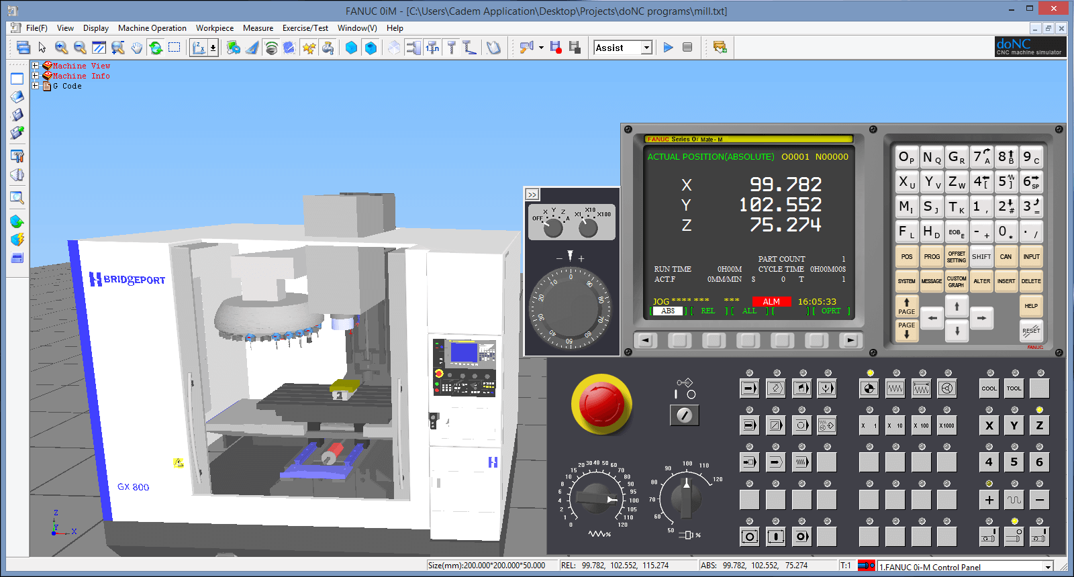Open the Workpiece menu
This screenshot has width=1074, height=577.
coord(215,28)
